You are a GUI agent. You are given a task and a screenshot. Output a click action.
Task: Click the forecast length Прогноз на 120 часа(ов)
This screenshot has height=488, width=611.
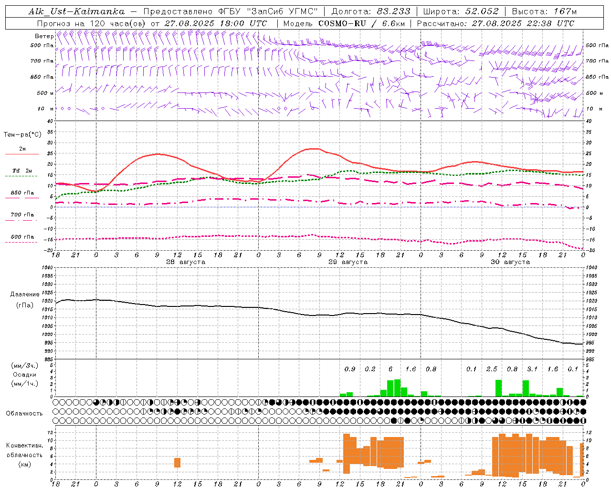(x=92, y=23)
